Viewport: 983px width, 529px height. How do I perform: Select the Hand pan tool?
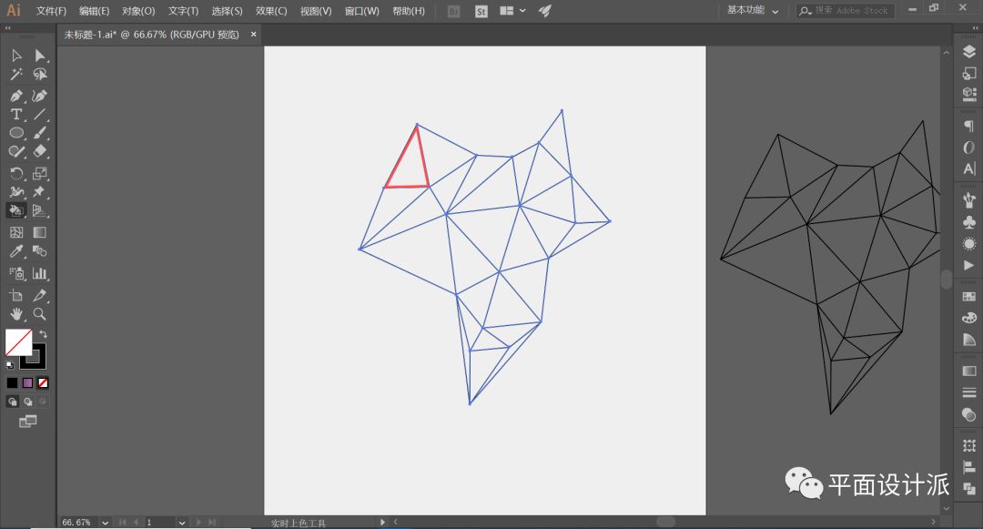pyautogui.click(x=16, y=314)
